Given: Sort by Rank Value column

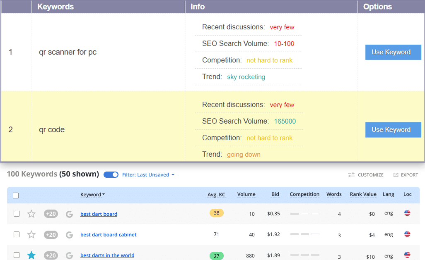Looking at the screenshot, I should [363, 194].
